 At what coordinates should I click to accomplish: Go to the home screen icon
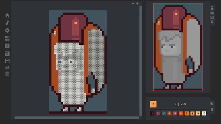(x=7, y=15)
